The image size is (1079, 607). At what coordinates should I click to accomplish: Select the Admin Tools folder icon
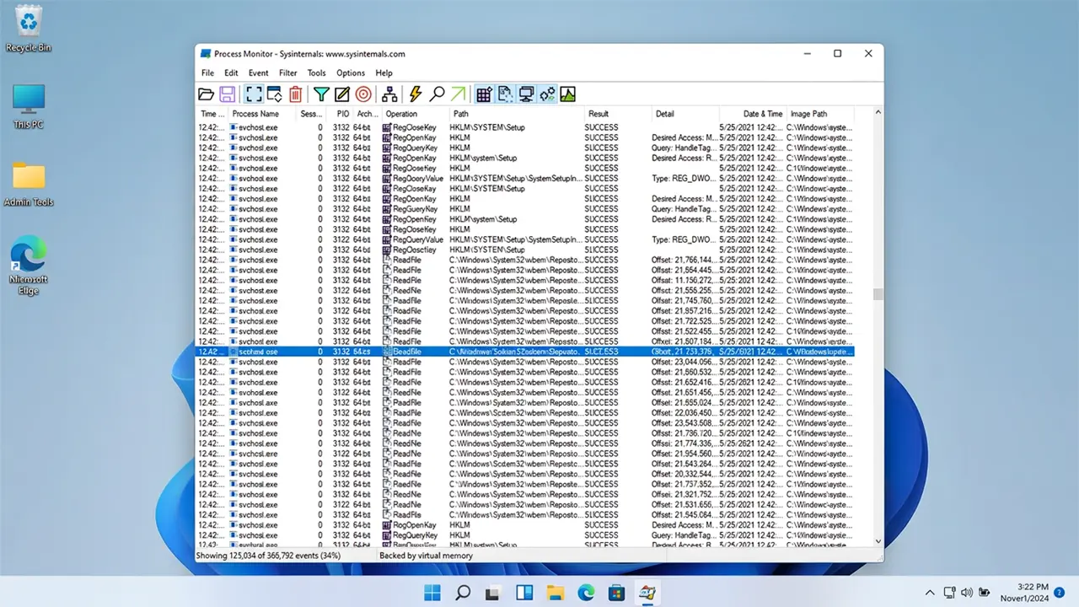(29, 184)
